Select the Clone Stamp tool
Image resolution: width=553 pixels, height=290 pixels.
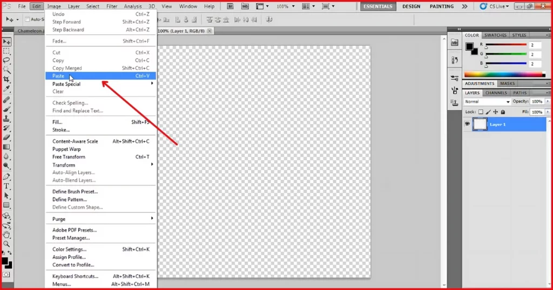[6, 119]
